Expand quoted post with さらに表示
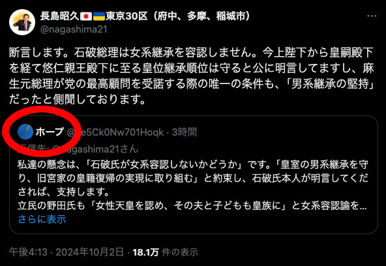This screenshot has height=266, width=386. pyautogui.click(x=42, y=219)
